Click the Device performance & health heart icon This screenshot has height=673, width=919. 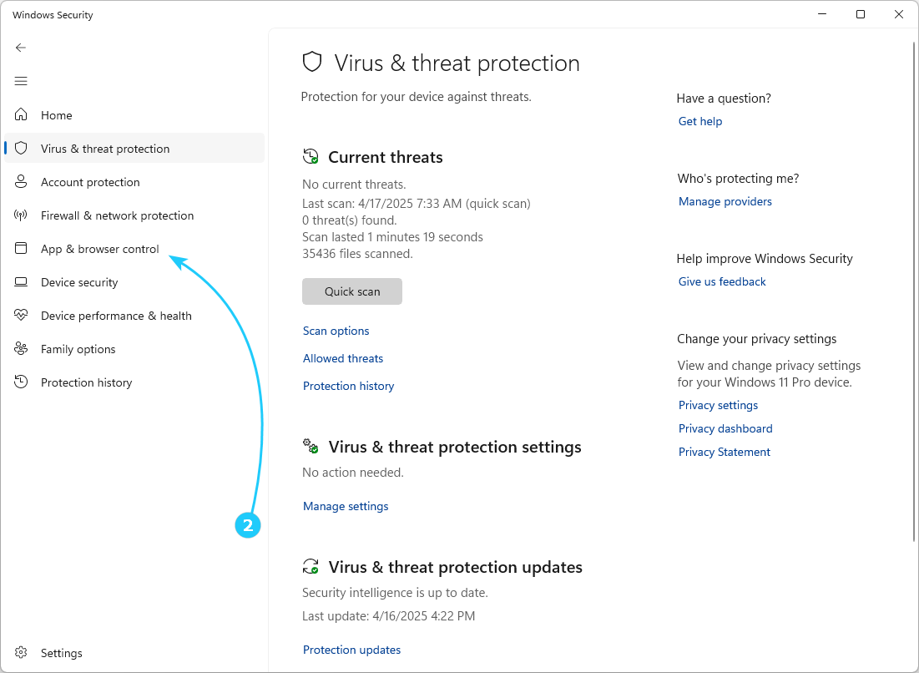(21, 316)
